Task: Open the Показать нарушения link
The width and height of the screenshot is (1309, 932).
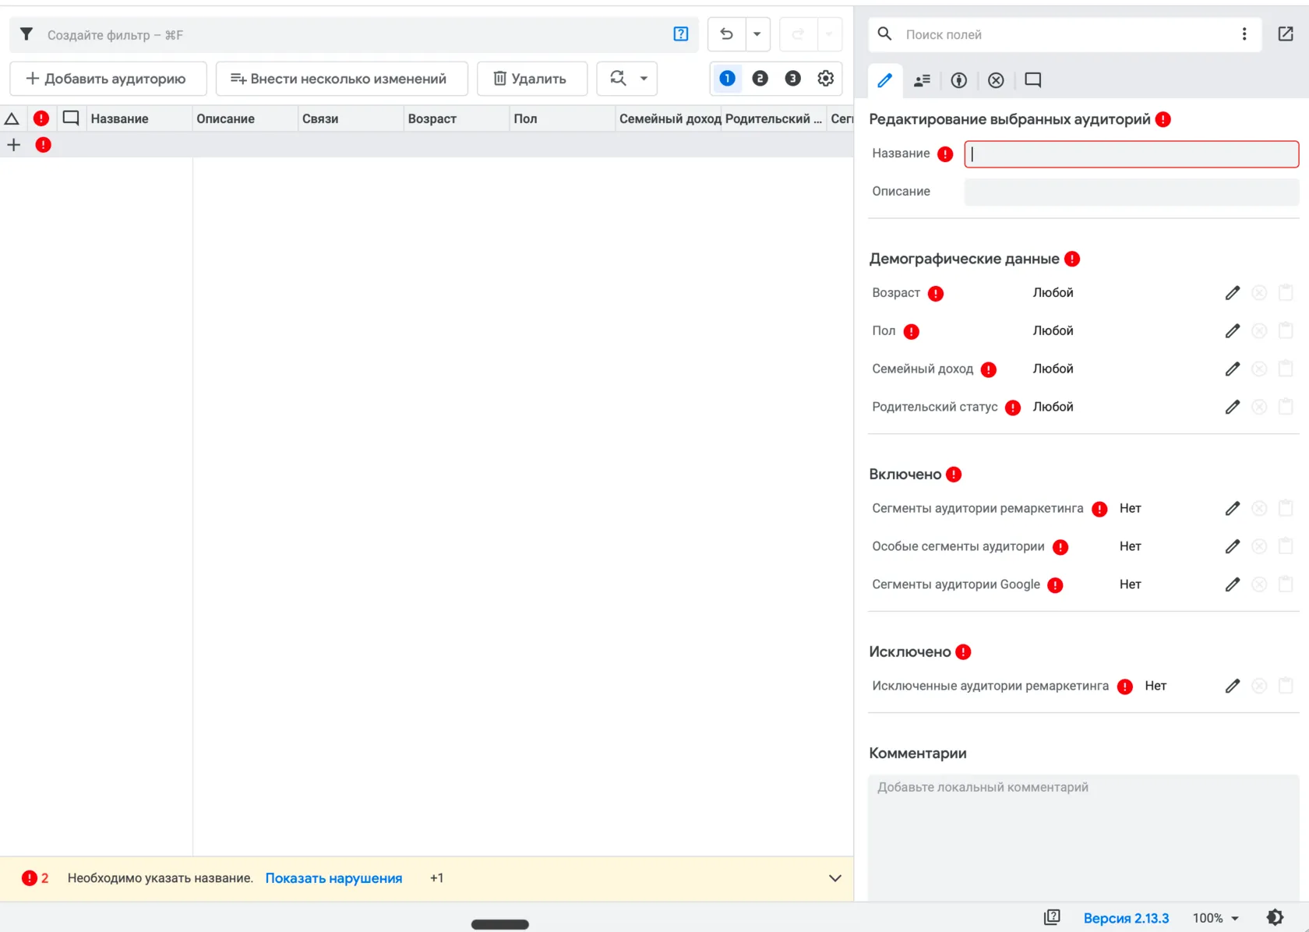Action: pyautogui.click(x=333, y=878)
